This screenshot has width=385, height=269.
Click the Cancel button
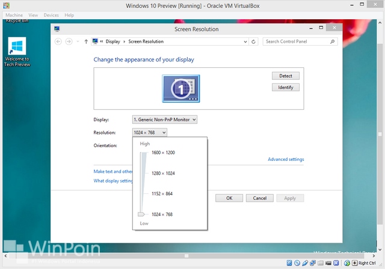tap(259, 198)
